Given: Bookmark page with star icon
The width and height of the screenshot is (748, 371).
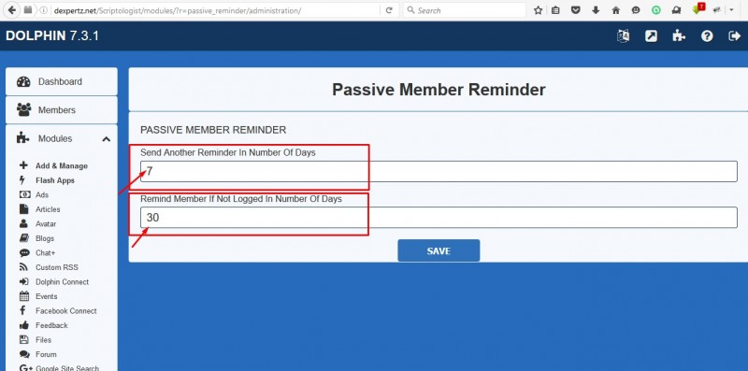Looking at the screenshot, I should tap(538, 10).
